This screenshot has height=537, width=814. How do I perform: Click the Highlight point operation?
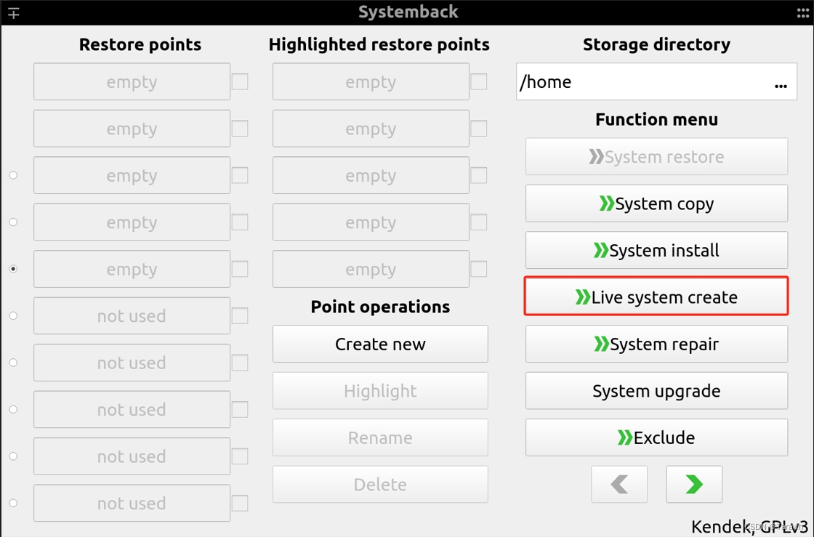(379, 390)
